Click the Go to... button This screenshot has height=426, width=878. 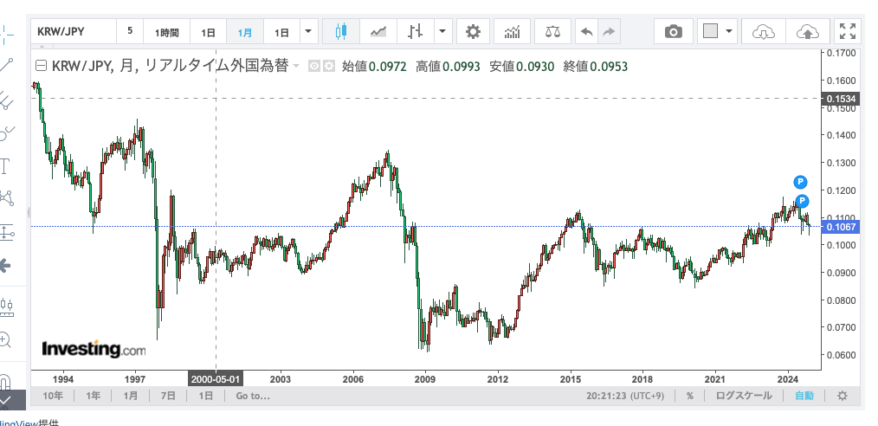252,396
